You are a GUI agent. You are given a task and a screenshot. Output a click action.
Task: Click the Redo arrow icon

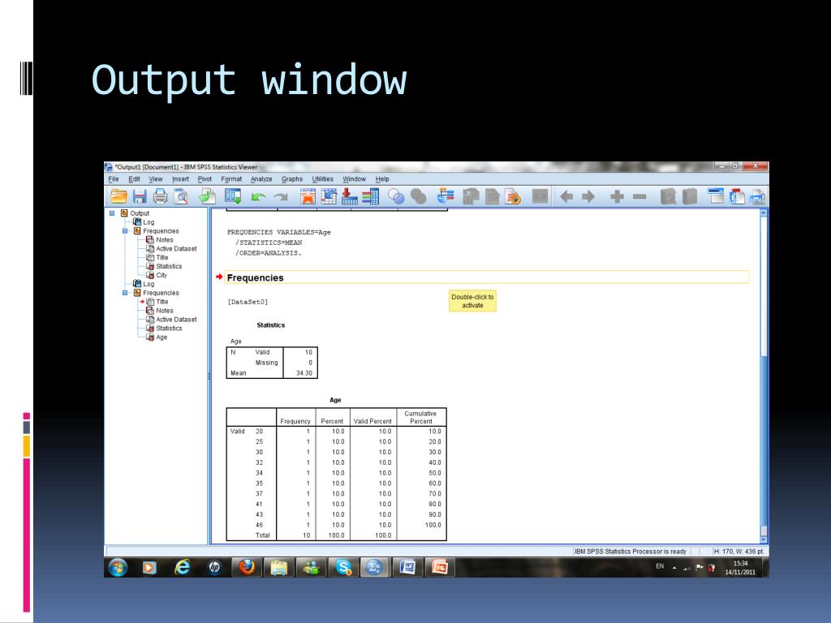click(281, 197)
